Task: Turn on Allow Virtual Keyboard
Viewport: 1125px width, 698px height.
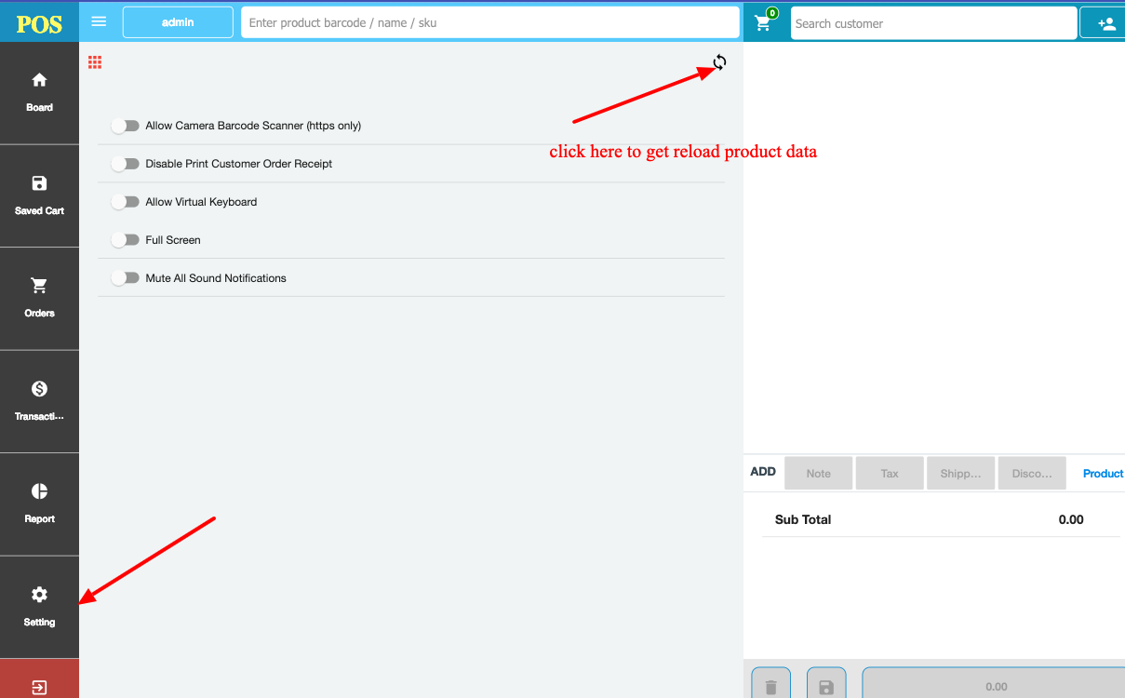Action: pyautogui.click(x=125, y=202)
